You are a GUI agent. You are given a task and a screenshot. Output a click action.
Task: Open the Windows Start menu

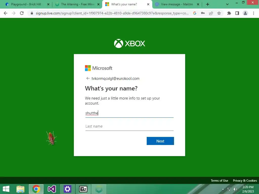point(6,189)
